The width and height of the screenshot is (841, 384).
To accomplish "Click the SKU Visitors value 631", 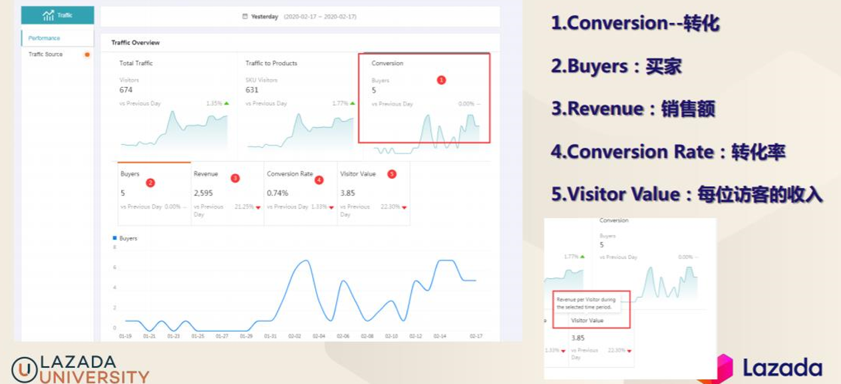I will [x=252, y=90].
